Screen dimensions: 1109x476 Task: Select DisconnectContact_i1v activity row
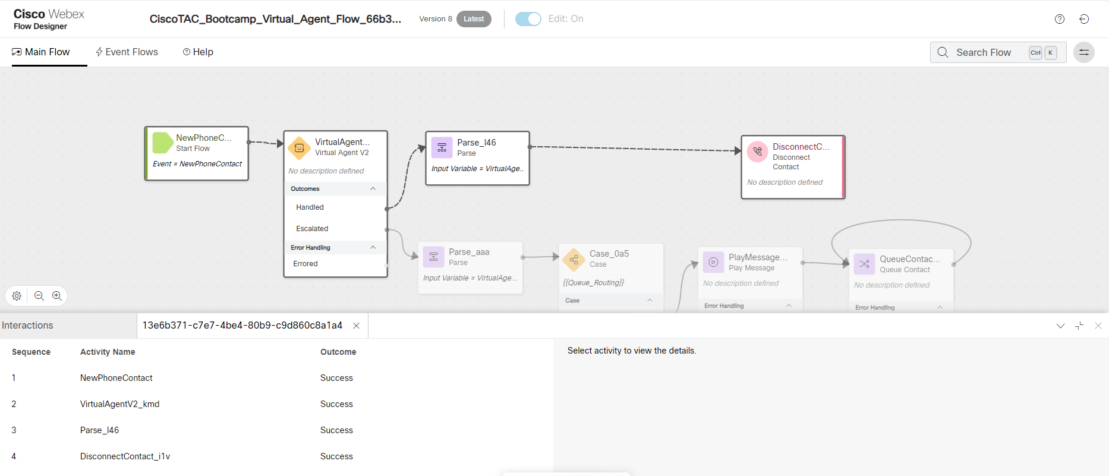[x=276, y=456]
